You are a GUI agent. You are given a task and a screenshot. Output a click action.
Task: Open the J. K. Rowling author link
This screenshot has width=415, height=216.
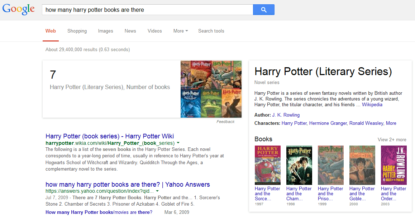(x=286, y=115)
